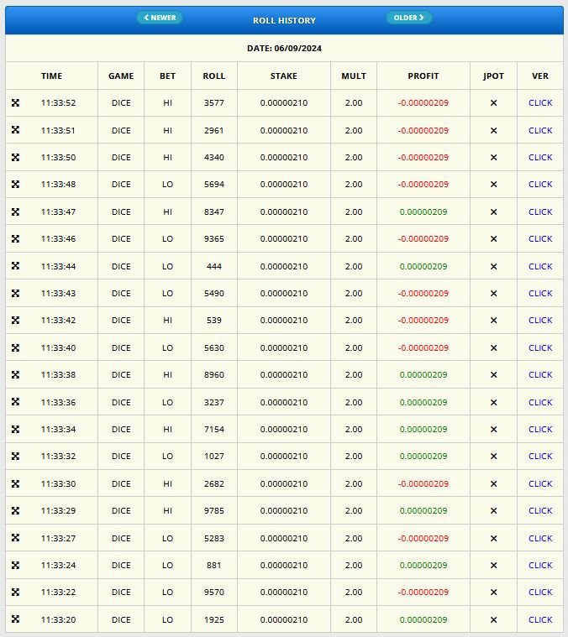Click the row icon for the 11:33:38 roll
The image size is (568, 637).
tap(15, 375)
